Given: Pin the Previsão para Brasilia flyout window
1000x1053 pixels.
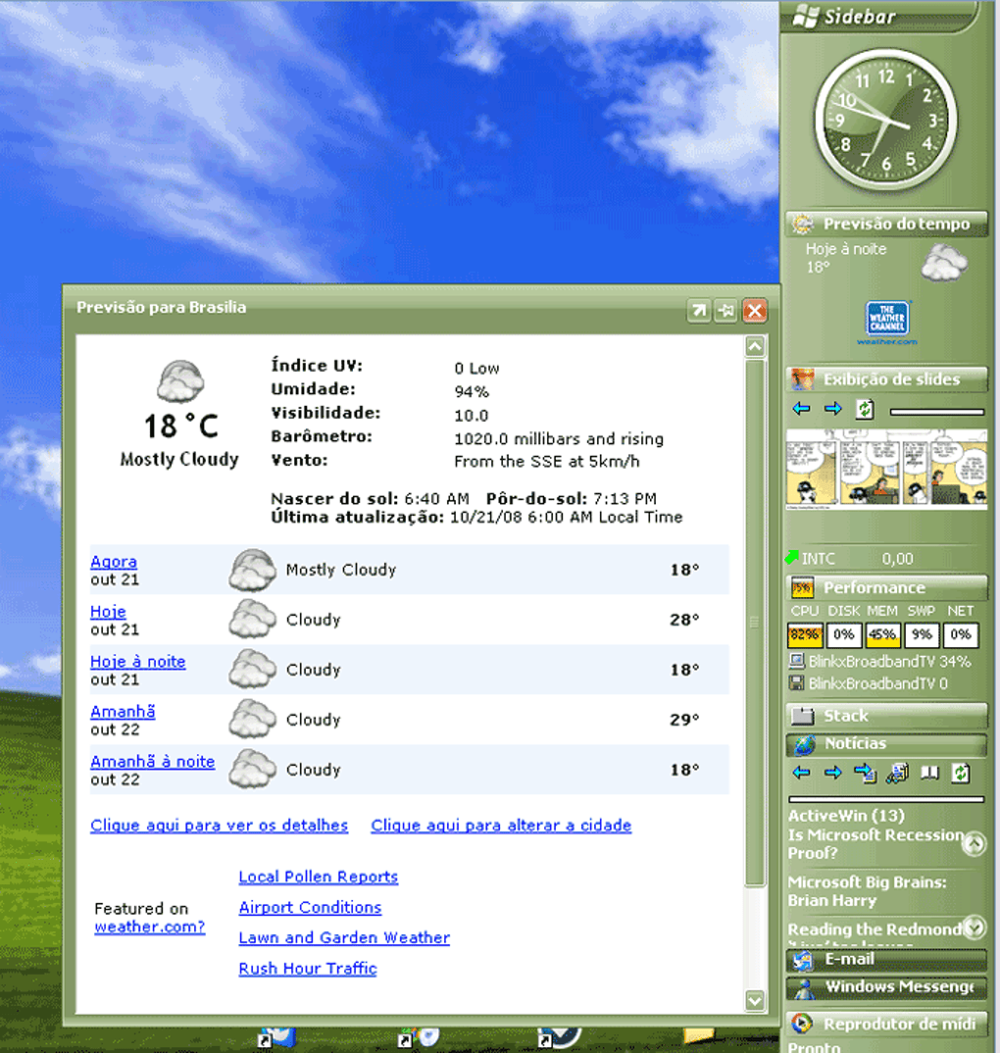Looking at the screenshot, I should [x=726, y=310].
